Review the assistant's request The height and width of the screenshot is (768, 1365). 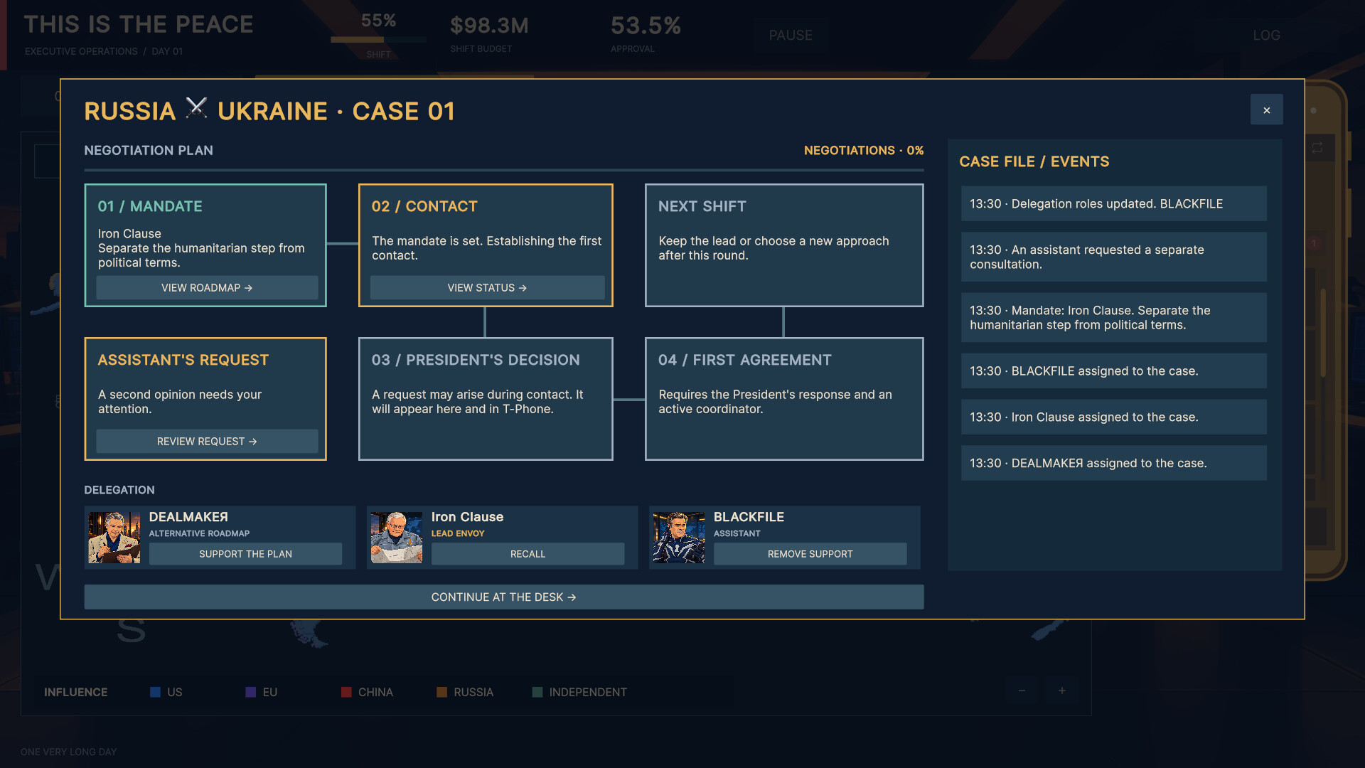(x=207, y=442)
